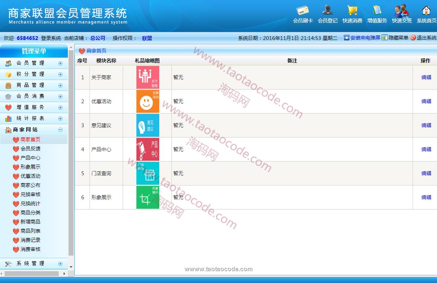The width and height of the screenshot is (437, 283).
Task: Click the 优惠活动 smiley thumbnail
Action: click(147, 101)
